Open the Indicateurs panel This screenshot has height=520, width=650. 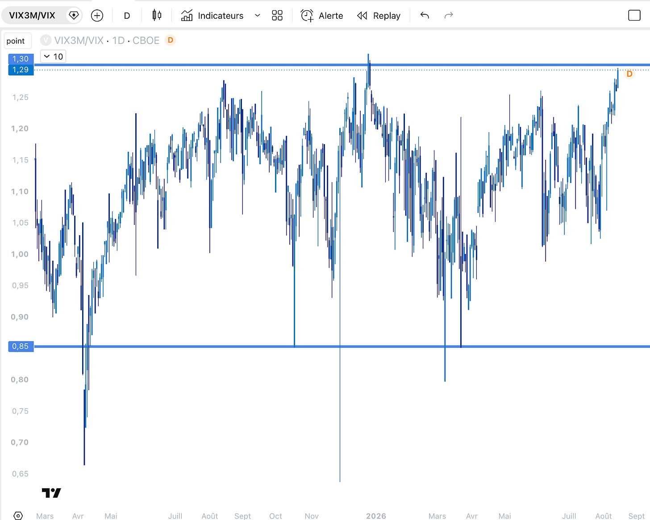point(212,16)
